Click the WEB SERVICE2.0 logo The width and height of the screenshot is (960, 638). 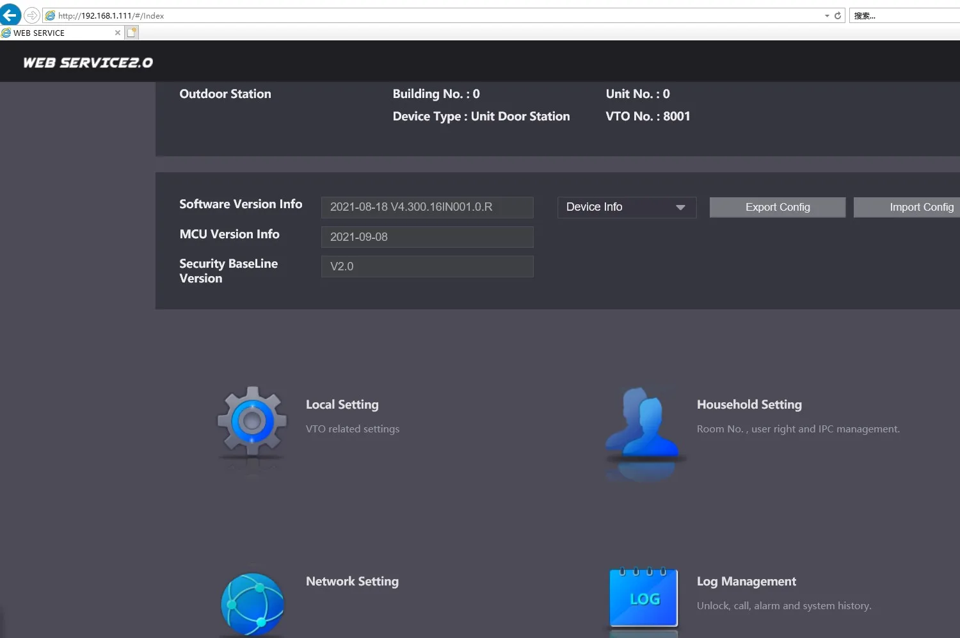click(88, 62)
